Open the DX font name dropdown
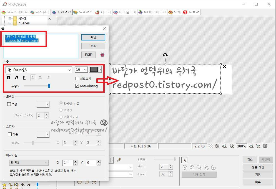The image size is (276, 189). (70, 70)
